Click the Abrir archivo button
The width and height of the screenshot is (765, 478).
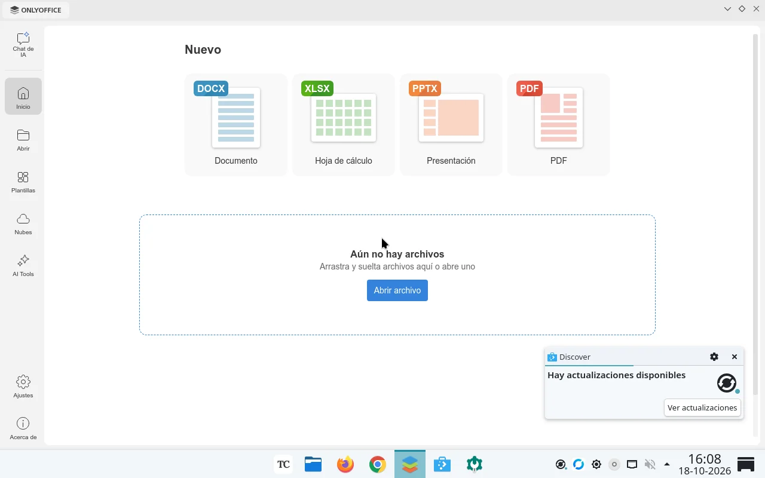coord(397,290)
